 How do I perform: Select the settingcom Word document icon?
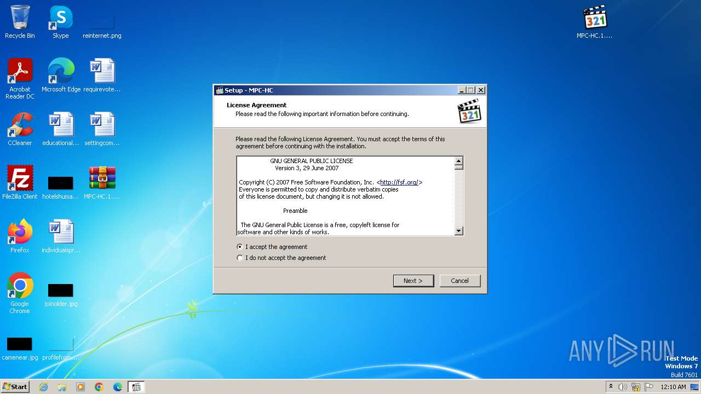click(102, 129)
